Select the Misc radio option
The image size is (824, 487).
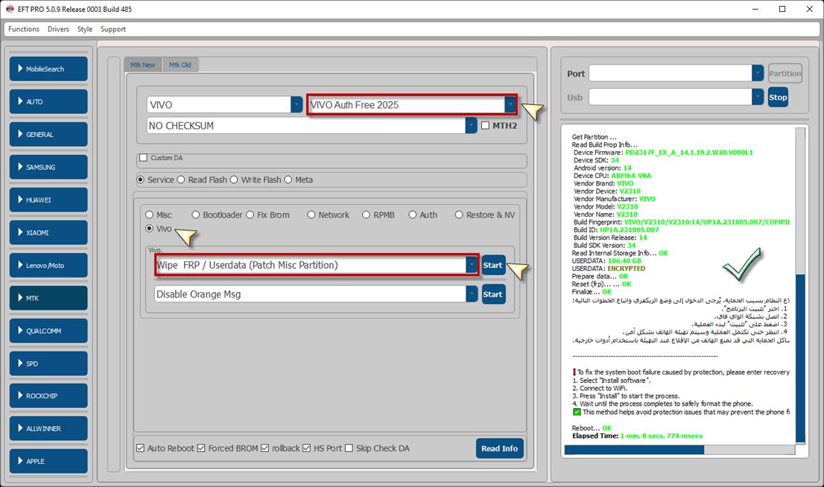(x=149, y=215)
